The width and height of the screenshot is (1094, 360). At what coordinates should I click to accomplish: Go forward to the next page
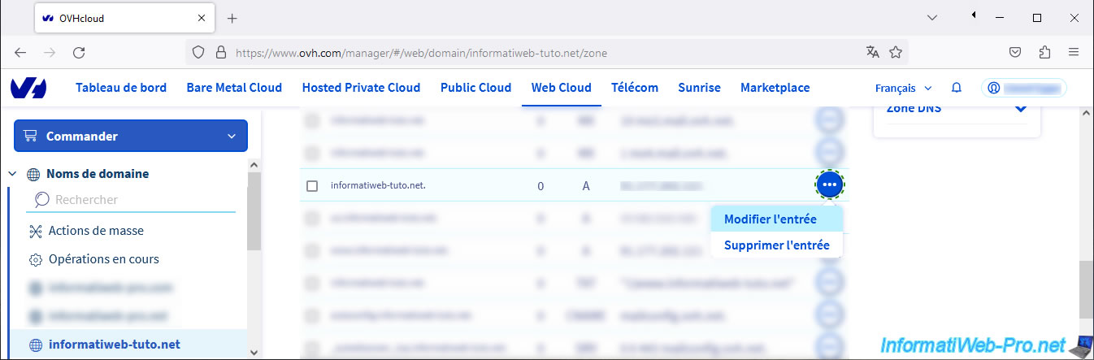(50, 53)
